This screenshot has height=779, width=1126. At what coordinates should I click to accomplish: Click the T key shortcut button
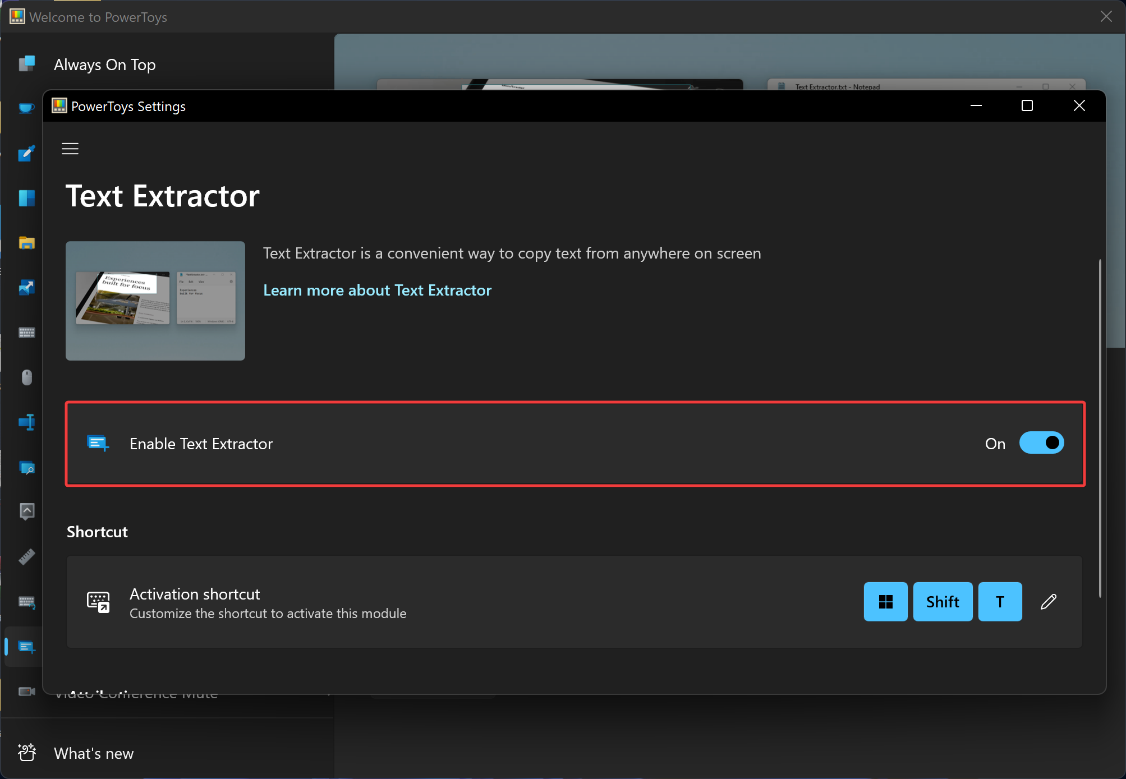click(1000, 602)
